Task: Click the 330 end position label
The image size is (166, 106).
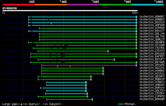Action: (134, 13)
